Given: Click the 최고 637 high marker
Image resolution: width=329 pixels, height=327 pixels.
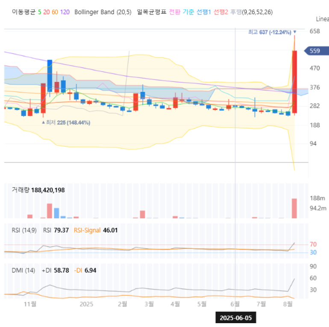Looking at the screenshot, I should pyautogui.click(x=272, y=32).
